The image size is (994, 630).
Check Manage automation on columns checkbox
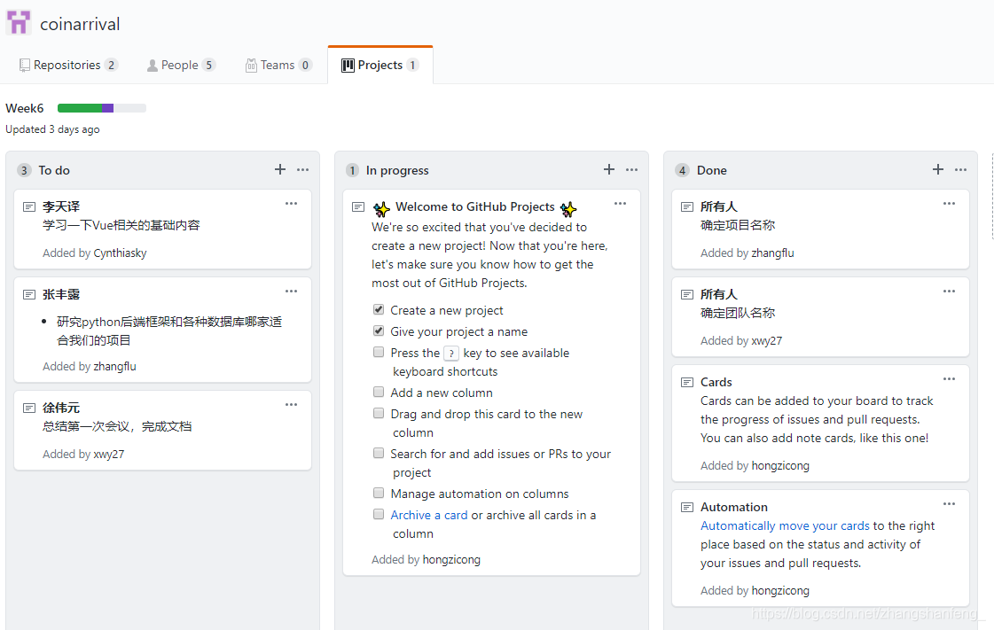379,494
